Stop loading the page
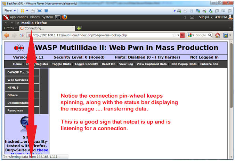Viewport: 235px width, 161px height. pyautogui.click(x=182, y=35)
